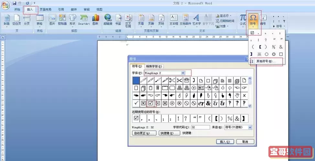Click the 字符代码 input field
Image resolution: width=315 pixels, height=161 pixels.
click(x=200, y=127)
